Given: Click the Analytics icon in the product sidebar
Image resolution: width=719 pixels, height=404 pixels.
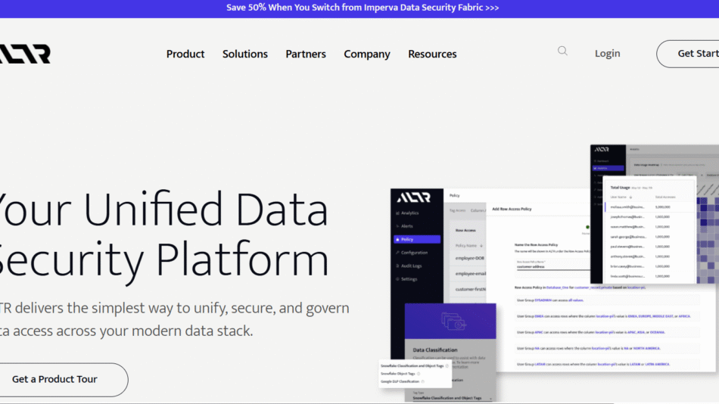Looking at the screenshot, I should (397, 213).
